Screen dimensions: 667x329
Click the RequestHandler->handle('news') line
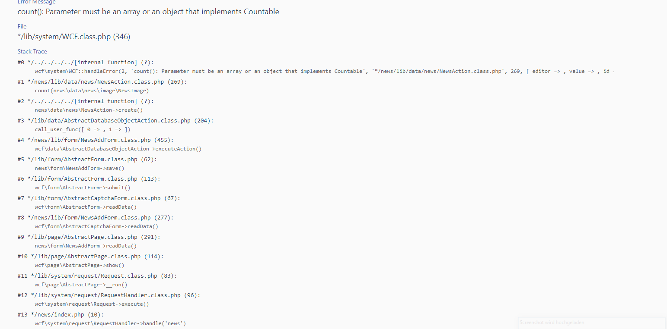pyautogui.click(x=110, y=323)
